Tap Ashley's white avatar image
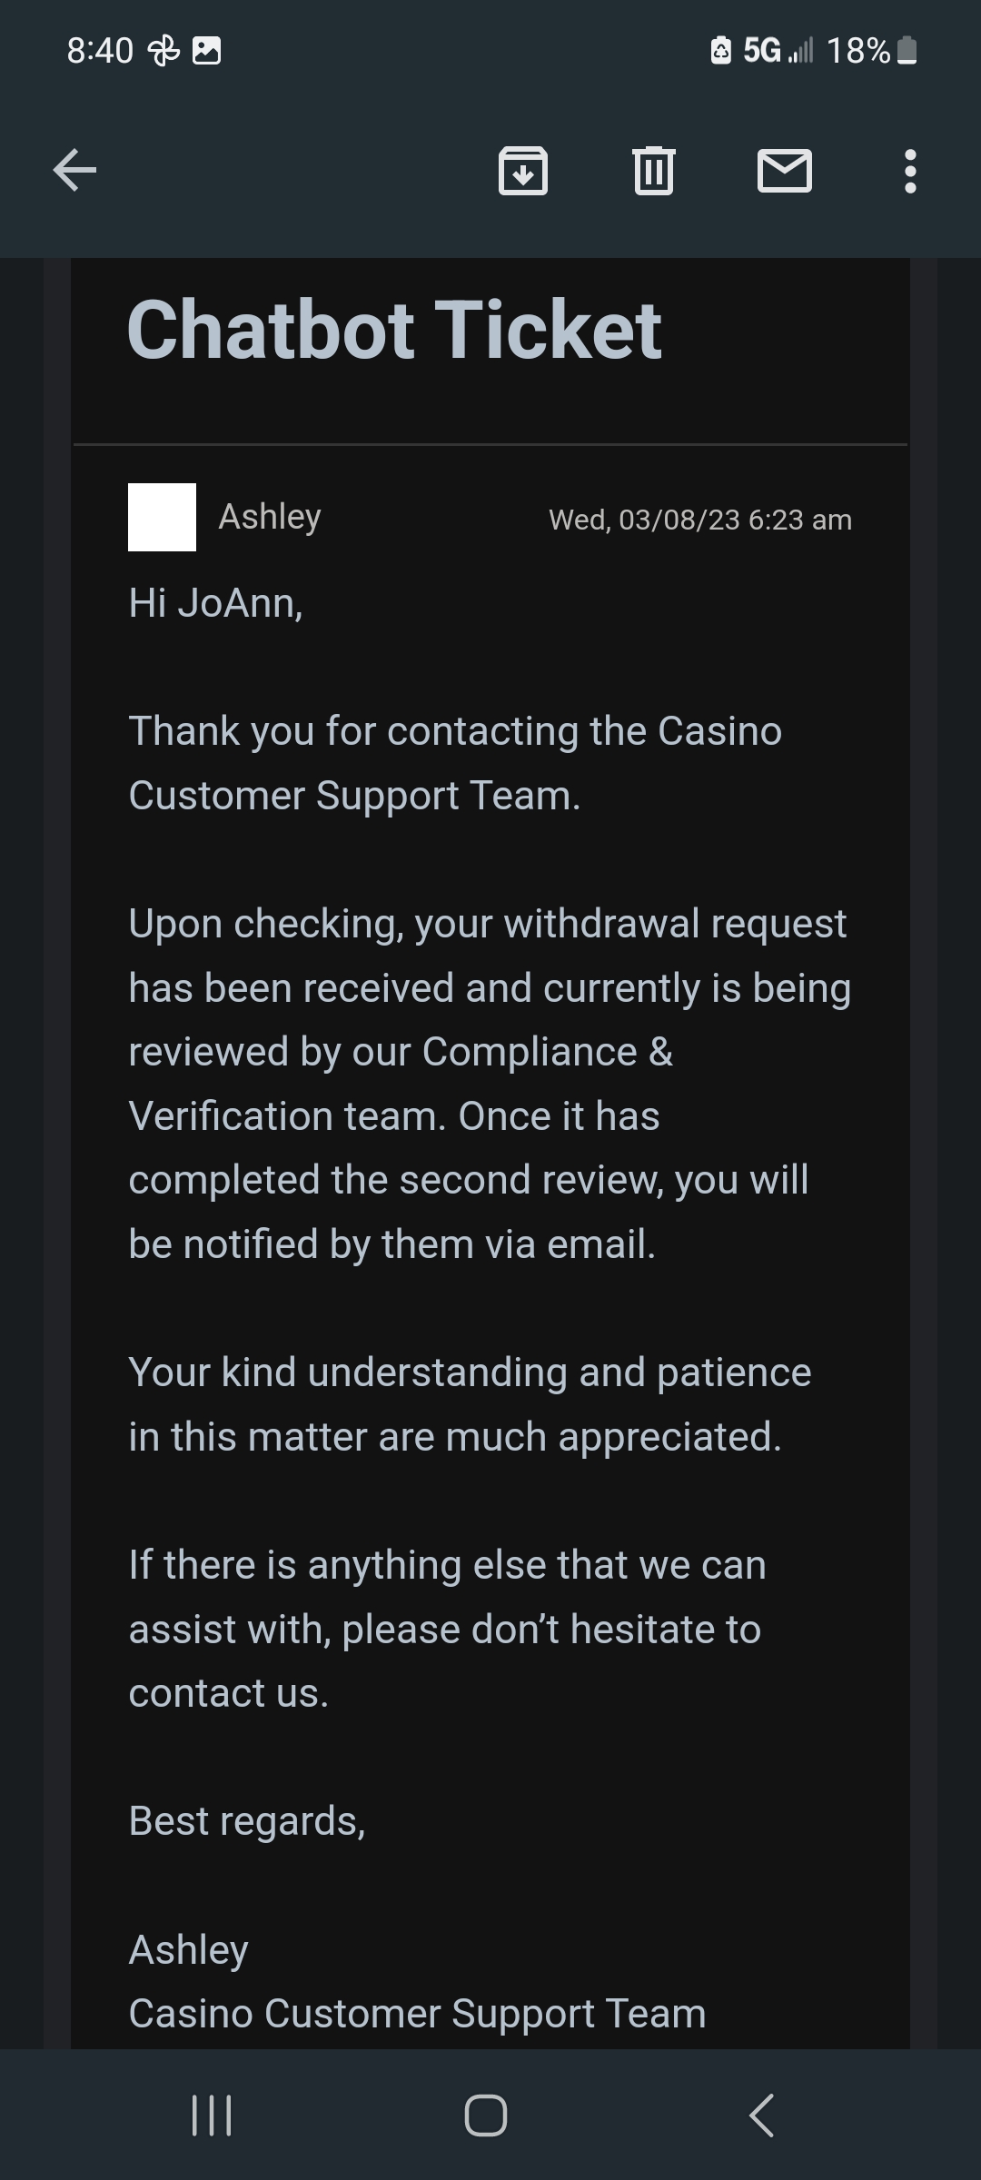981x2180 pixels. [162, 517]
